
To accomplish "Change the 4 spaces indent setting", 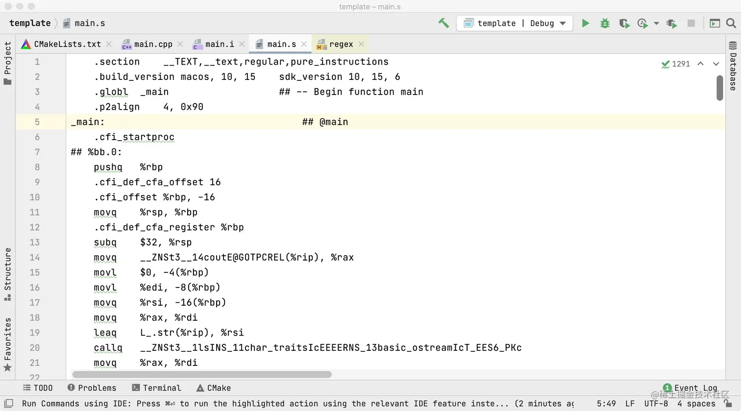I will [696, 404].
